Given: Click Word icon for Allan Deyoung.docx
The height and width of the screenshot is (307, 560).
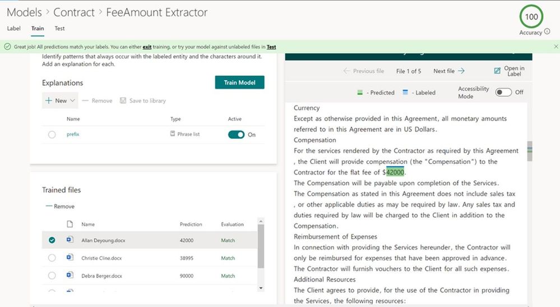Looking at the screenshot, I should 70,240.
